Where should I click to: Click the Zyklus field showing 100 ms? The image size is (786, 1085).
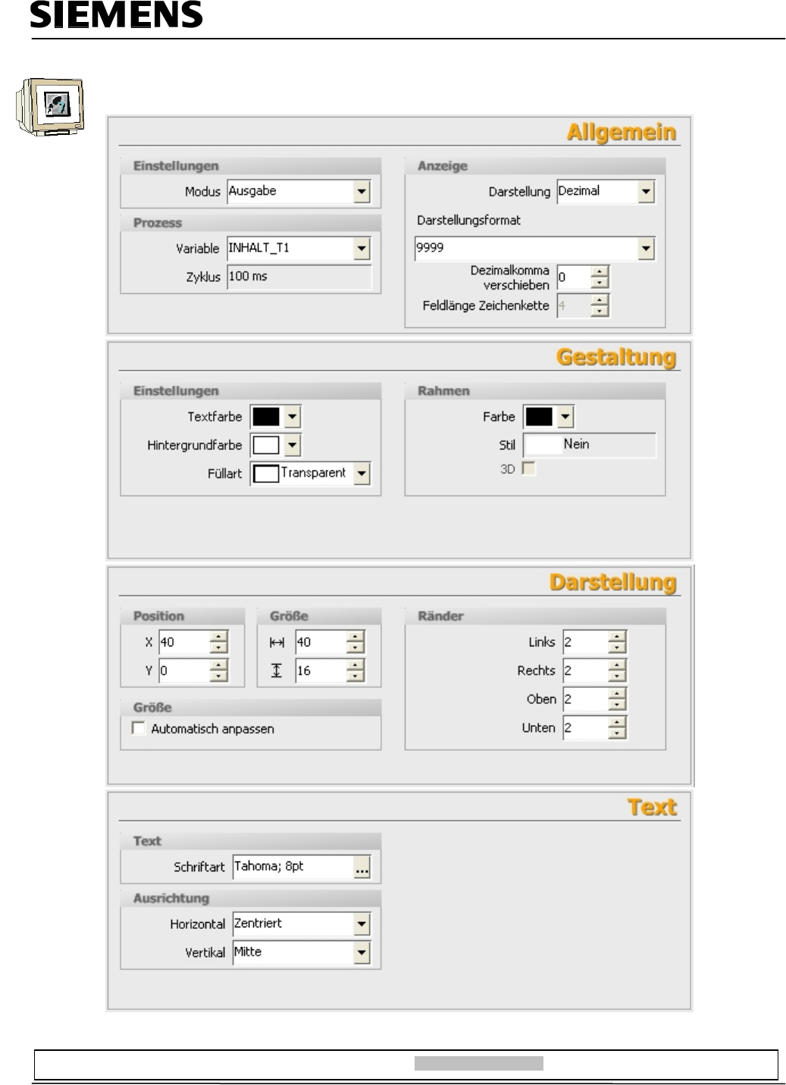coord(299,277)
